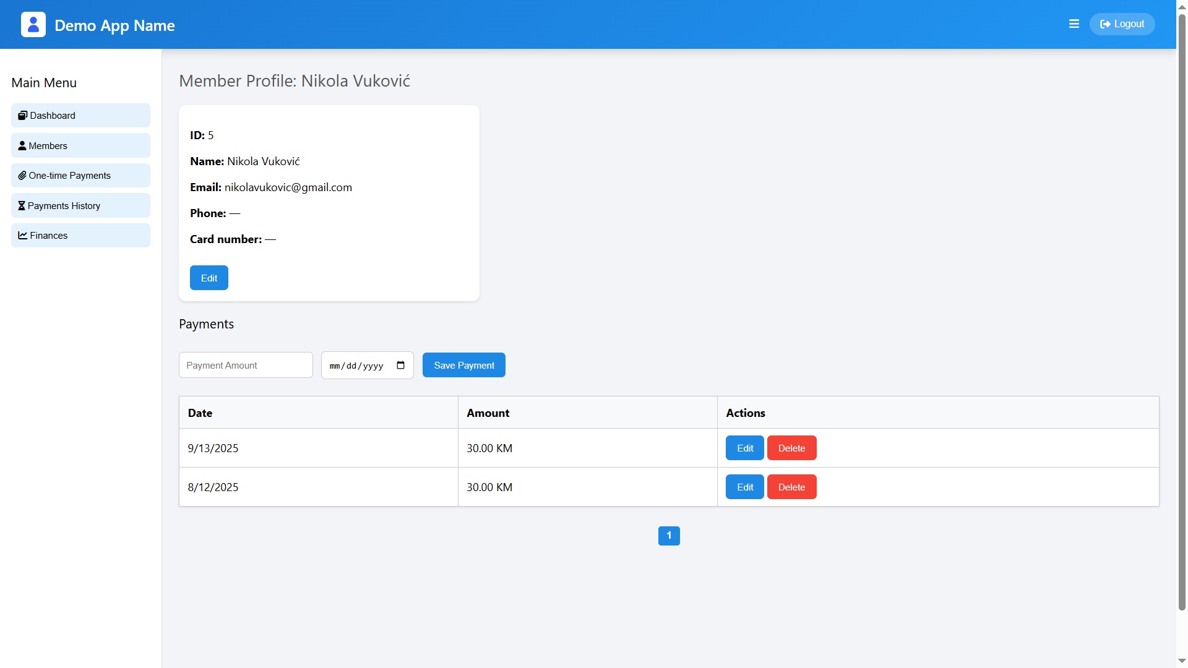1188x668 pixels.
Task: Click the Members person icon
Action: [x=22, y=146]
